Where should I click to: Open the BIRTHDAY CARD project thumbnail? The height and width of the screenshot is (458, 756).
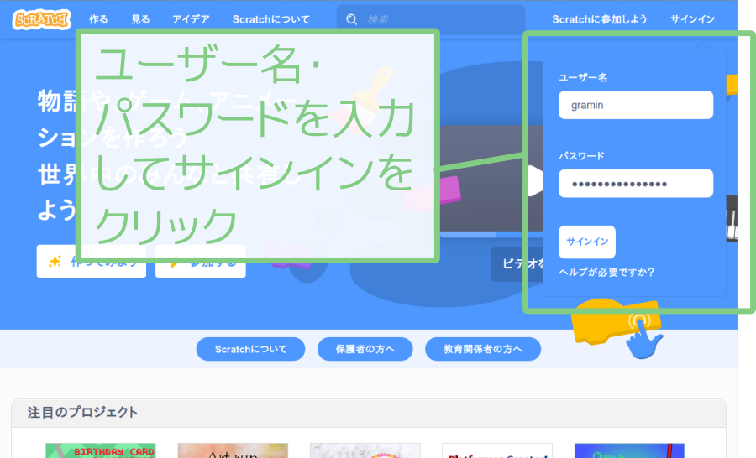[101, 450]
